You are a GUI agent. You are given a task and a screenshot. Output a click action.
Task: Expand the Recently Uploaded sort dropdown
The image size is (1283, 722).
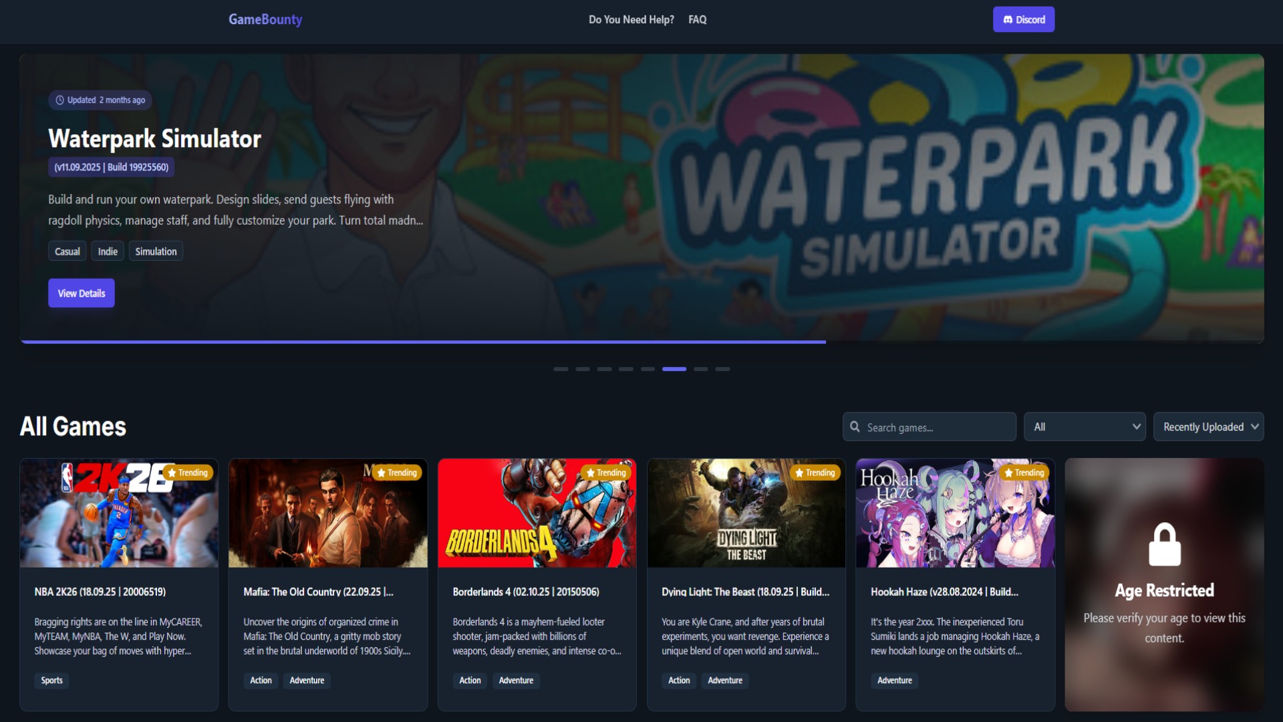pos(1208,427)
